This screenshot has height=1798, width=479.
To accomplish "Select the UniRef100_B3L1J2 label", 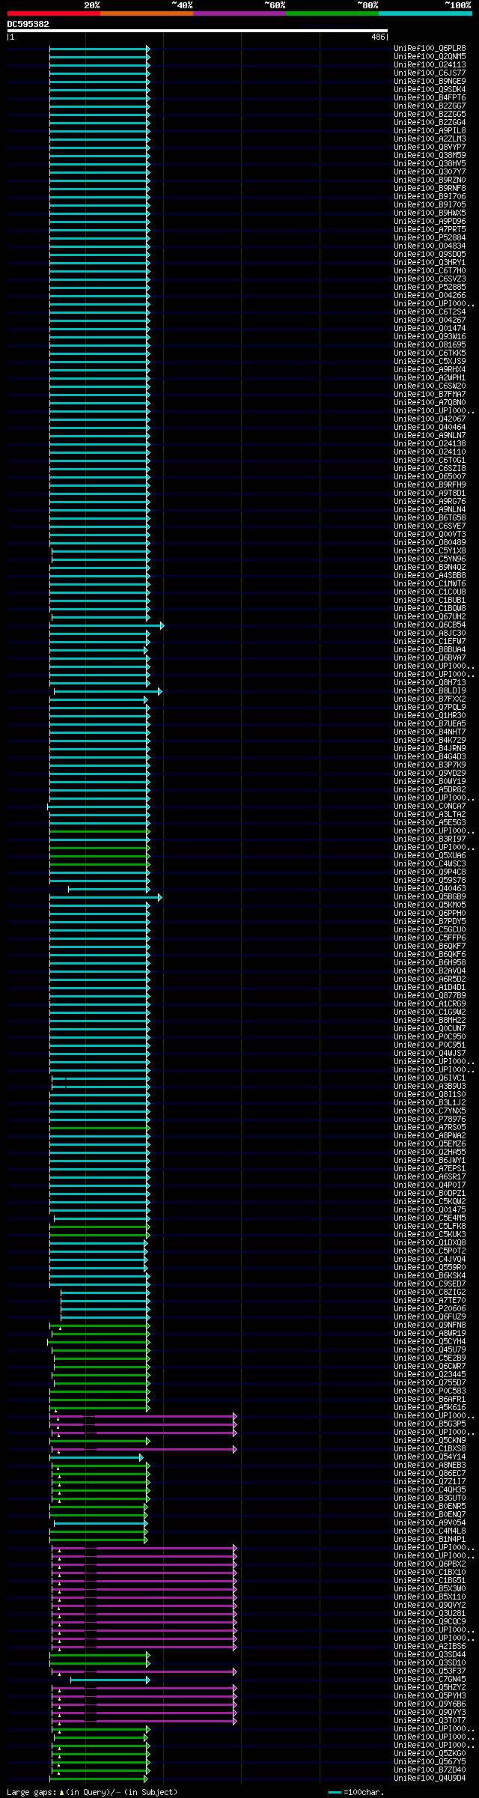I will tap(430, 1103).
